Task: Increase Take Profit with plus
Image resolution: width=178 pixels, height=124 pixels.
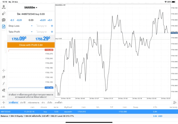Action: coord(52,32)
